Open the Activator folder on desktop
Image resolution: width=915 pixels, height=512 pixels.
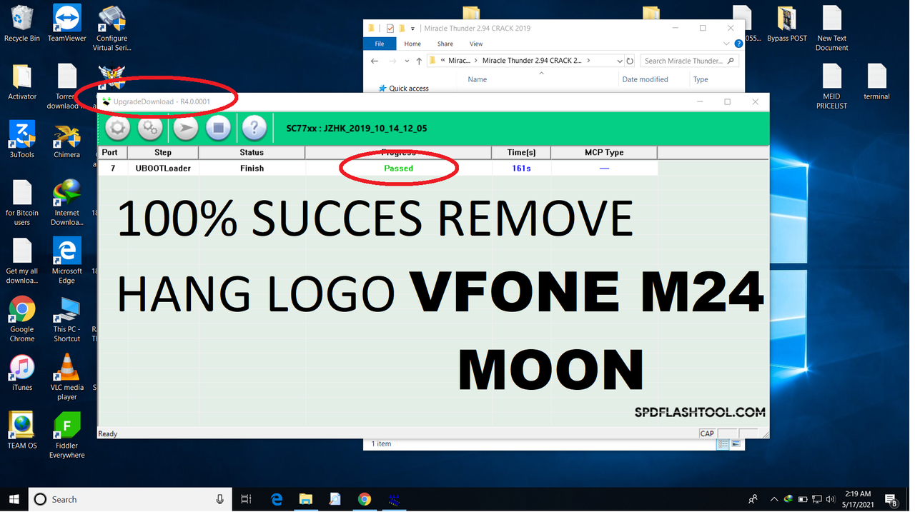(22, 82)
